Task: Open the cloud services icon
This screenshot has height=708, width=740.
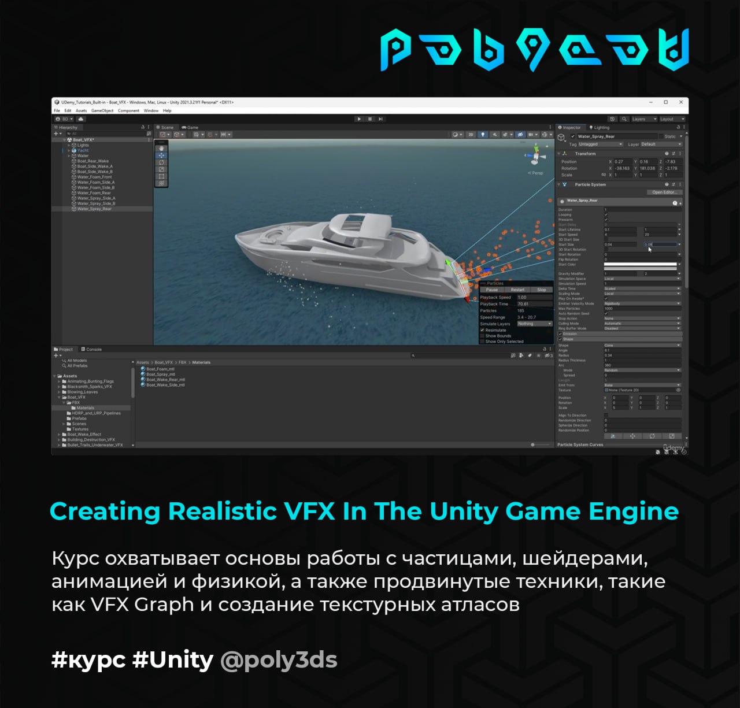Action: (81, 119)
